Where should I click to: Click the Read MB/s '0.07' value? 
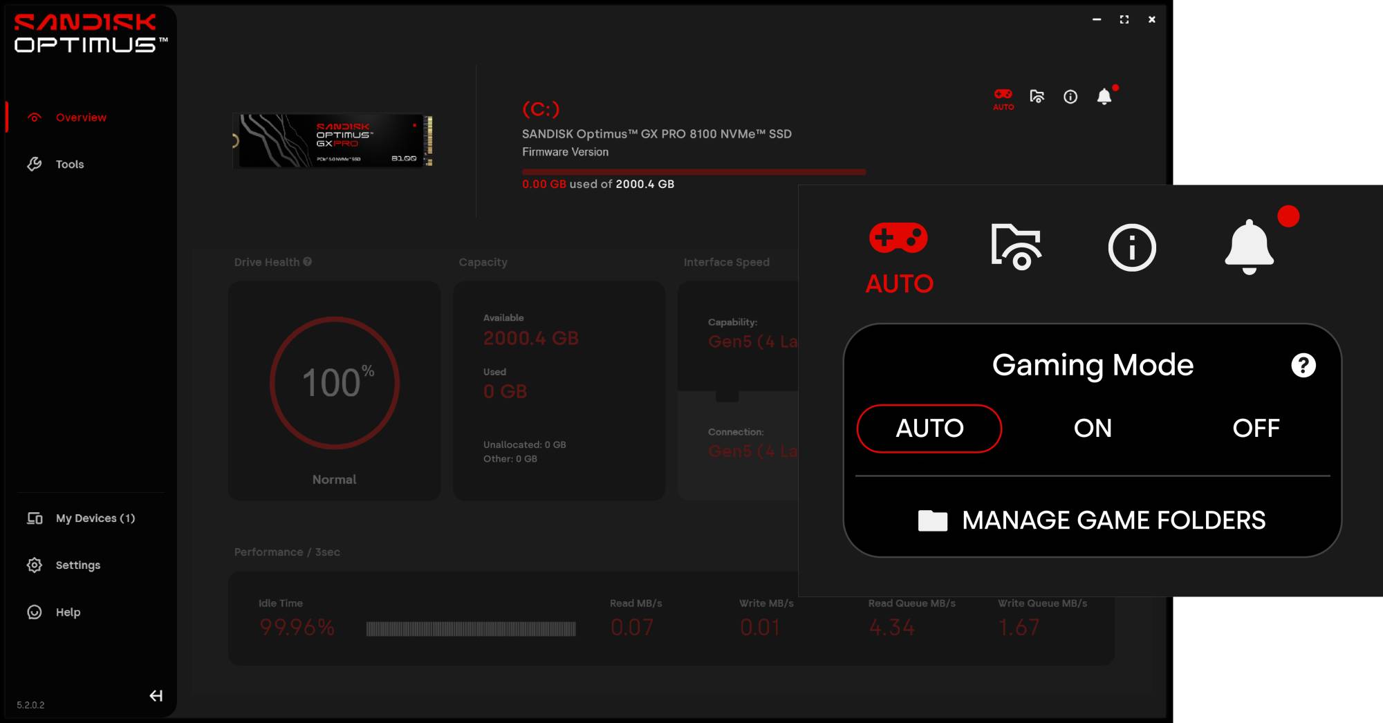(x=632, y=628)
